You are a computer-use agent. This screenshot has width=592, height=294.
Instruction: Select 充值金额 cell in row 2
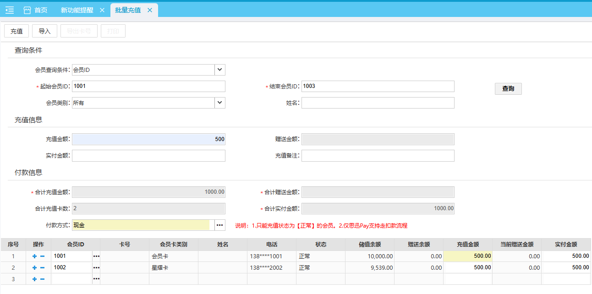coord(467,268)
